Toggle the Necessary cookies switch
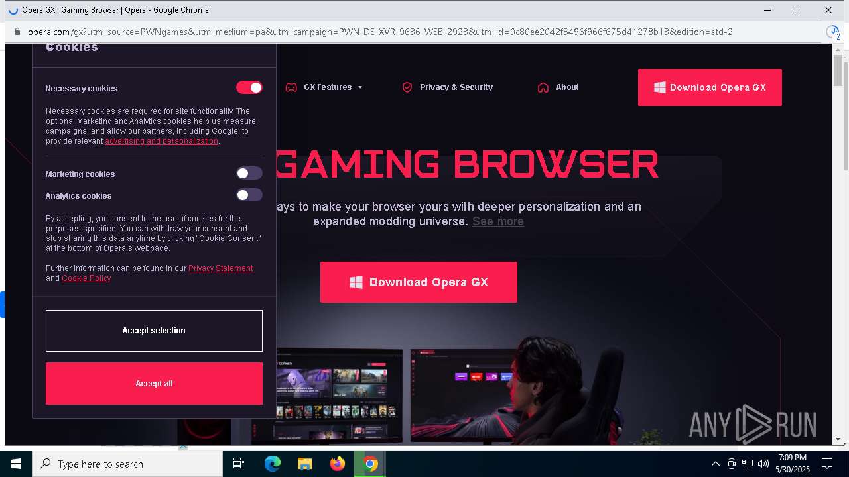849x477 pixels. 249,87
